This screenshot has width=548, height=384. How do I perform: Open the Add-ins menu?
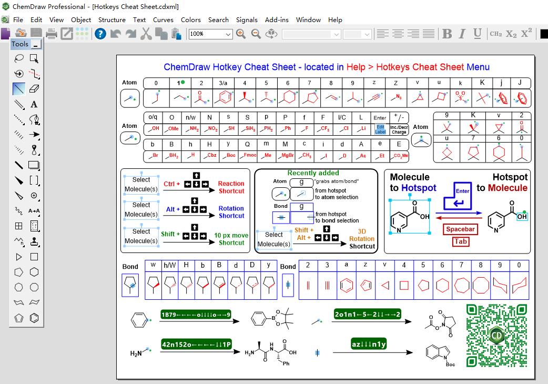pyautogui.click(x=277, y=19)
